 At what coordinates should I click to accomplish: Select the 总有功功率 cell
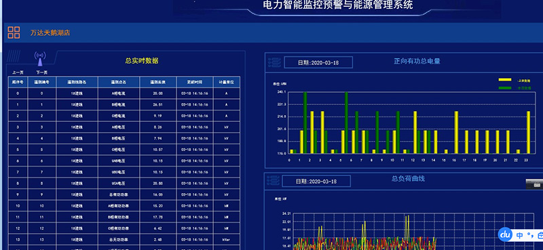[119, 194]
